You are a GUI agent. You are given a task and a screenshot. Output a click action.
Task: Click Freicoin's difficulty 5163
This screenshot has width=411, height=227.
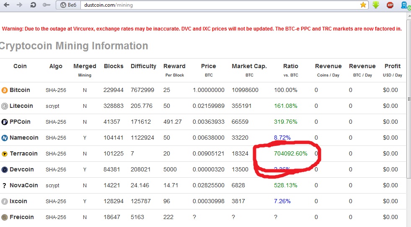[x=137, y=217]
